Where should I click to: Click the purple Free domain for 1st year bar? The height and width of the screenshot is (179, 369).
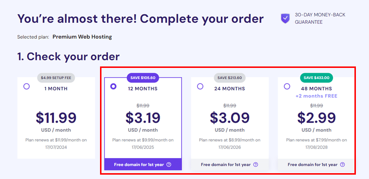click(x=143, y=164)
